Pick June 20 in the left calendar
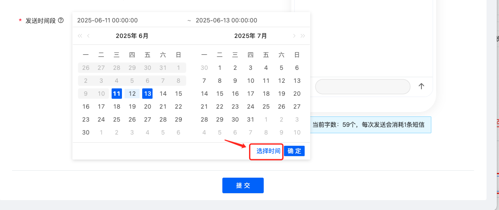 coord(147,107)
